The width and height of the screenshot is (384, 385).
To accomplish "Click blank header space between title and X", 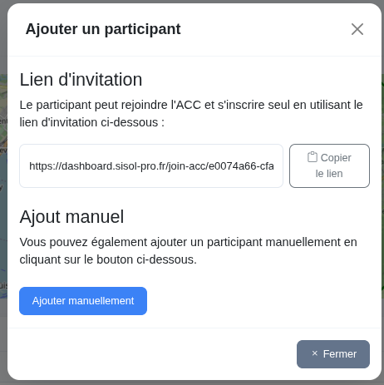I will click(264, 29).
